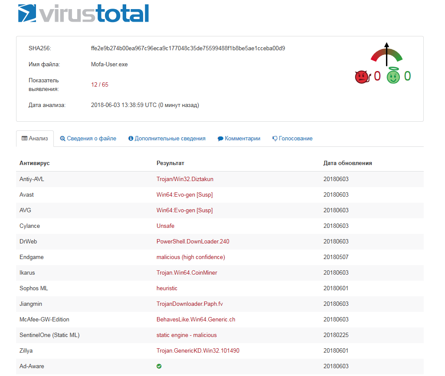This screenshot has width=445, height=376.
Task: Open the Голосование tab
Action: click(x=292, y=139)
